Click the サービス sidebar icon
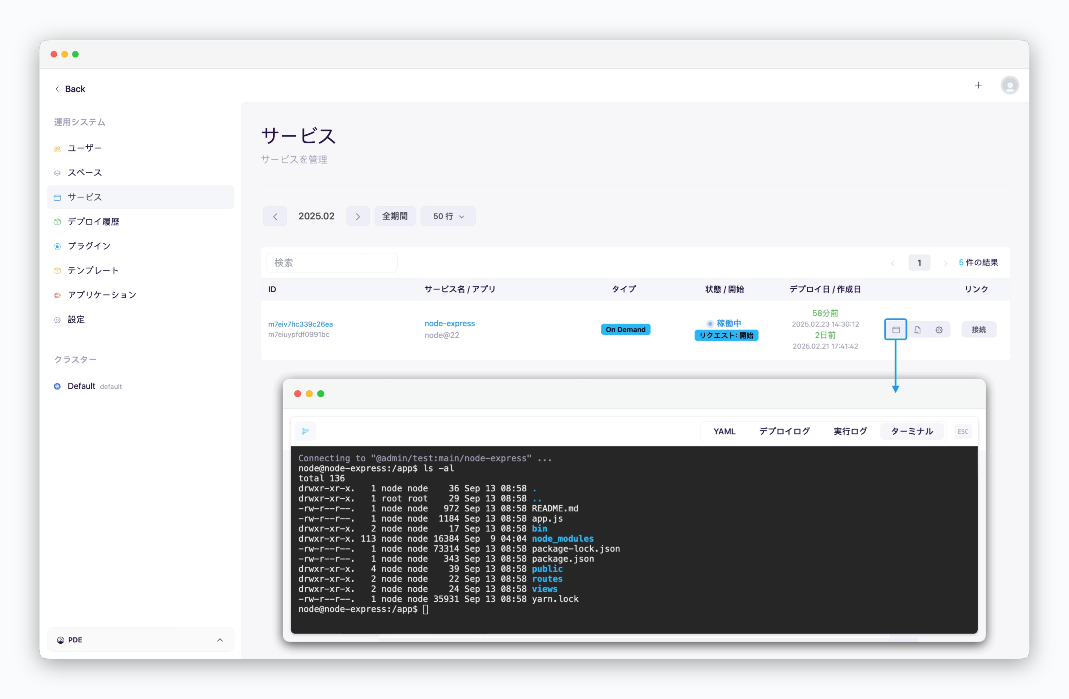 (x=57, y=197)
